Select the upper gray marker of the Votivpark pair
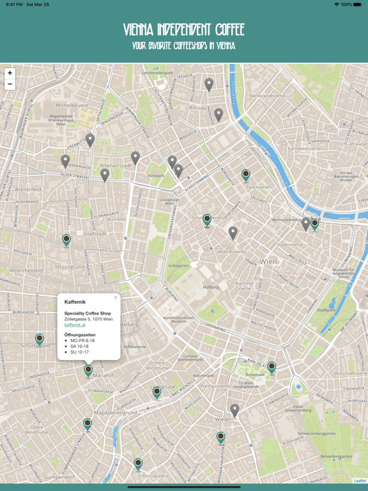Screen dimensions: 368x491 [172, 162]
